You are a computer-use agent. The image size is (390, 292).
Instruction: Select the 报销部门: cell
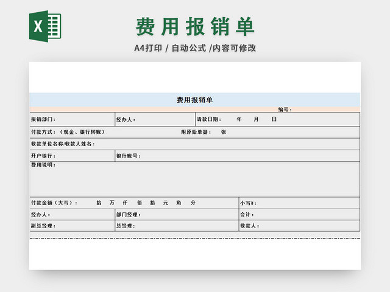[x=73, y=119]
